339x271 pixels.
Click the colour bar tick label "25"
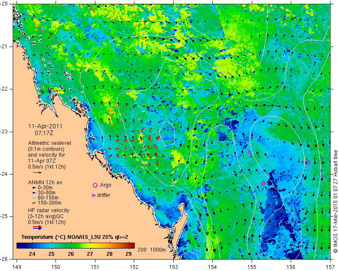(x=51, y=254)
